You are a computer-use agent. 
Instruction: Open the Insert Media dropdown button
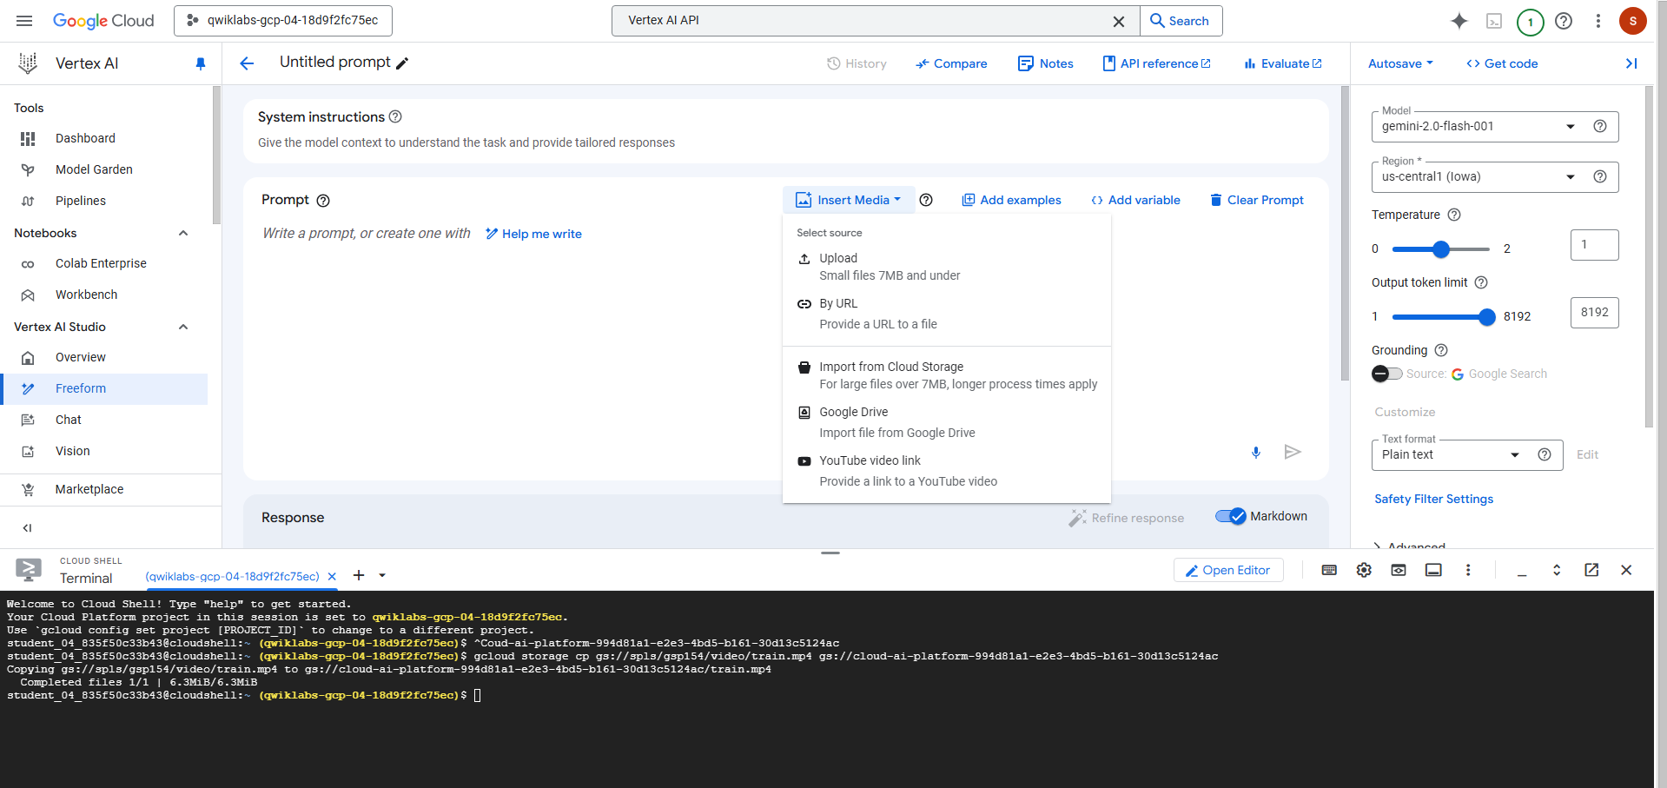(849, 200)
